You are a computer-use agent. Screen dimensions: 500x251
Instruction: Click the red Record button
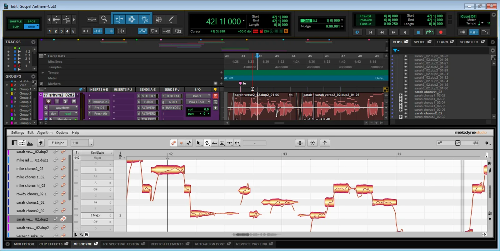441,32
